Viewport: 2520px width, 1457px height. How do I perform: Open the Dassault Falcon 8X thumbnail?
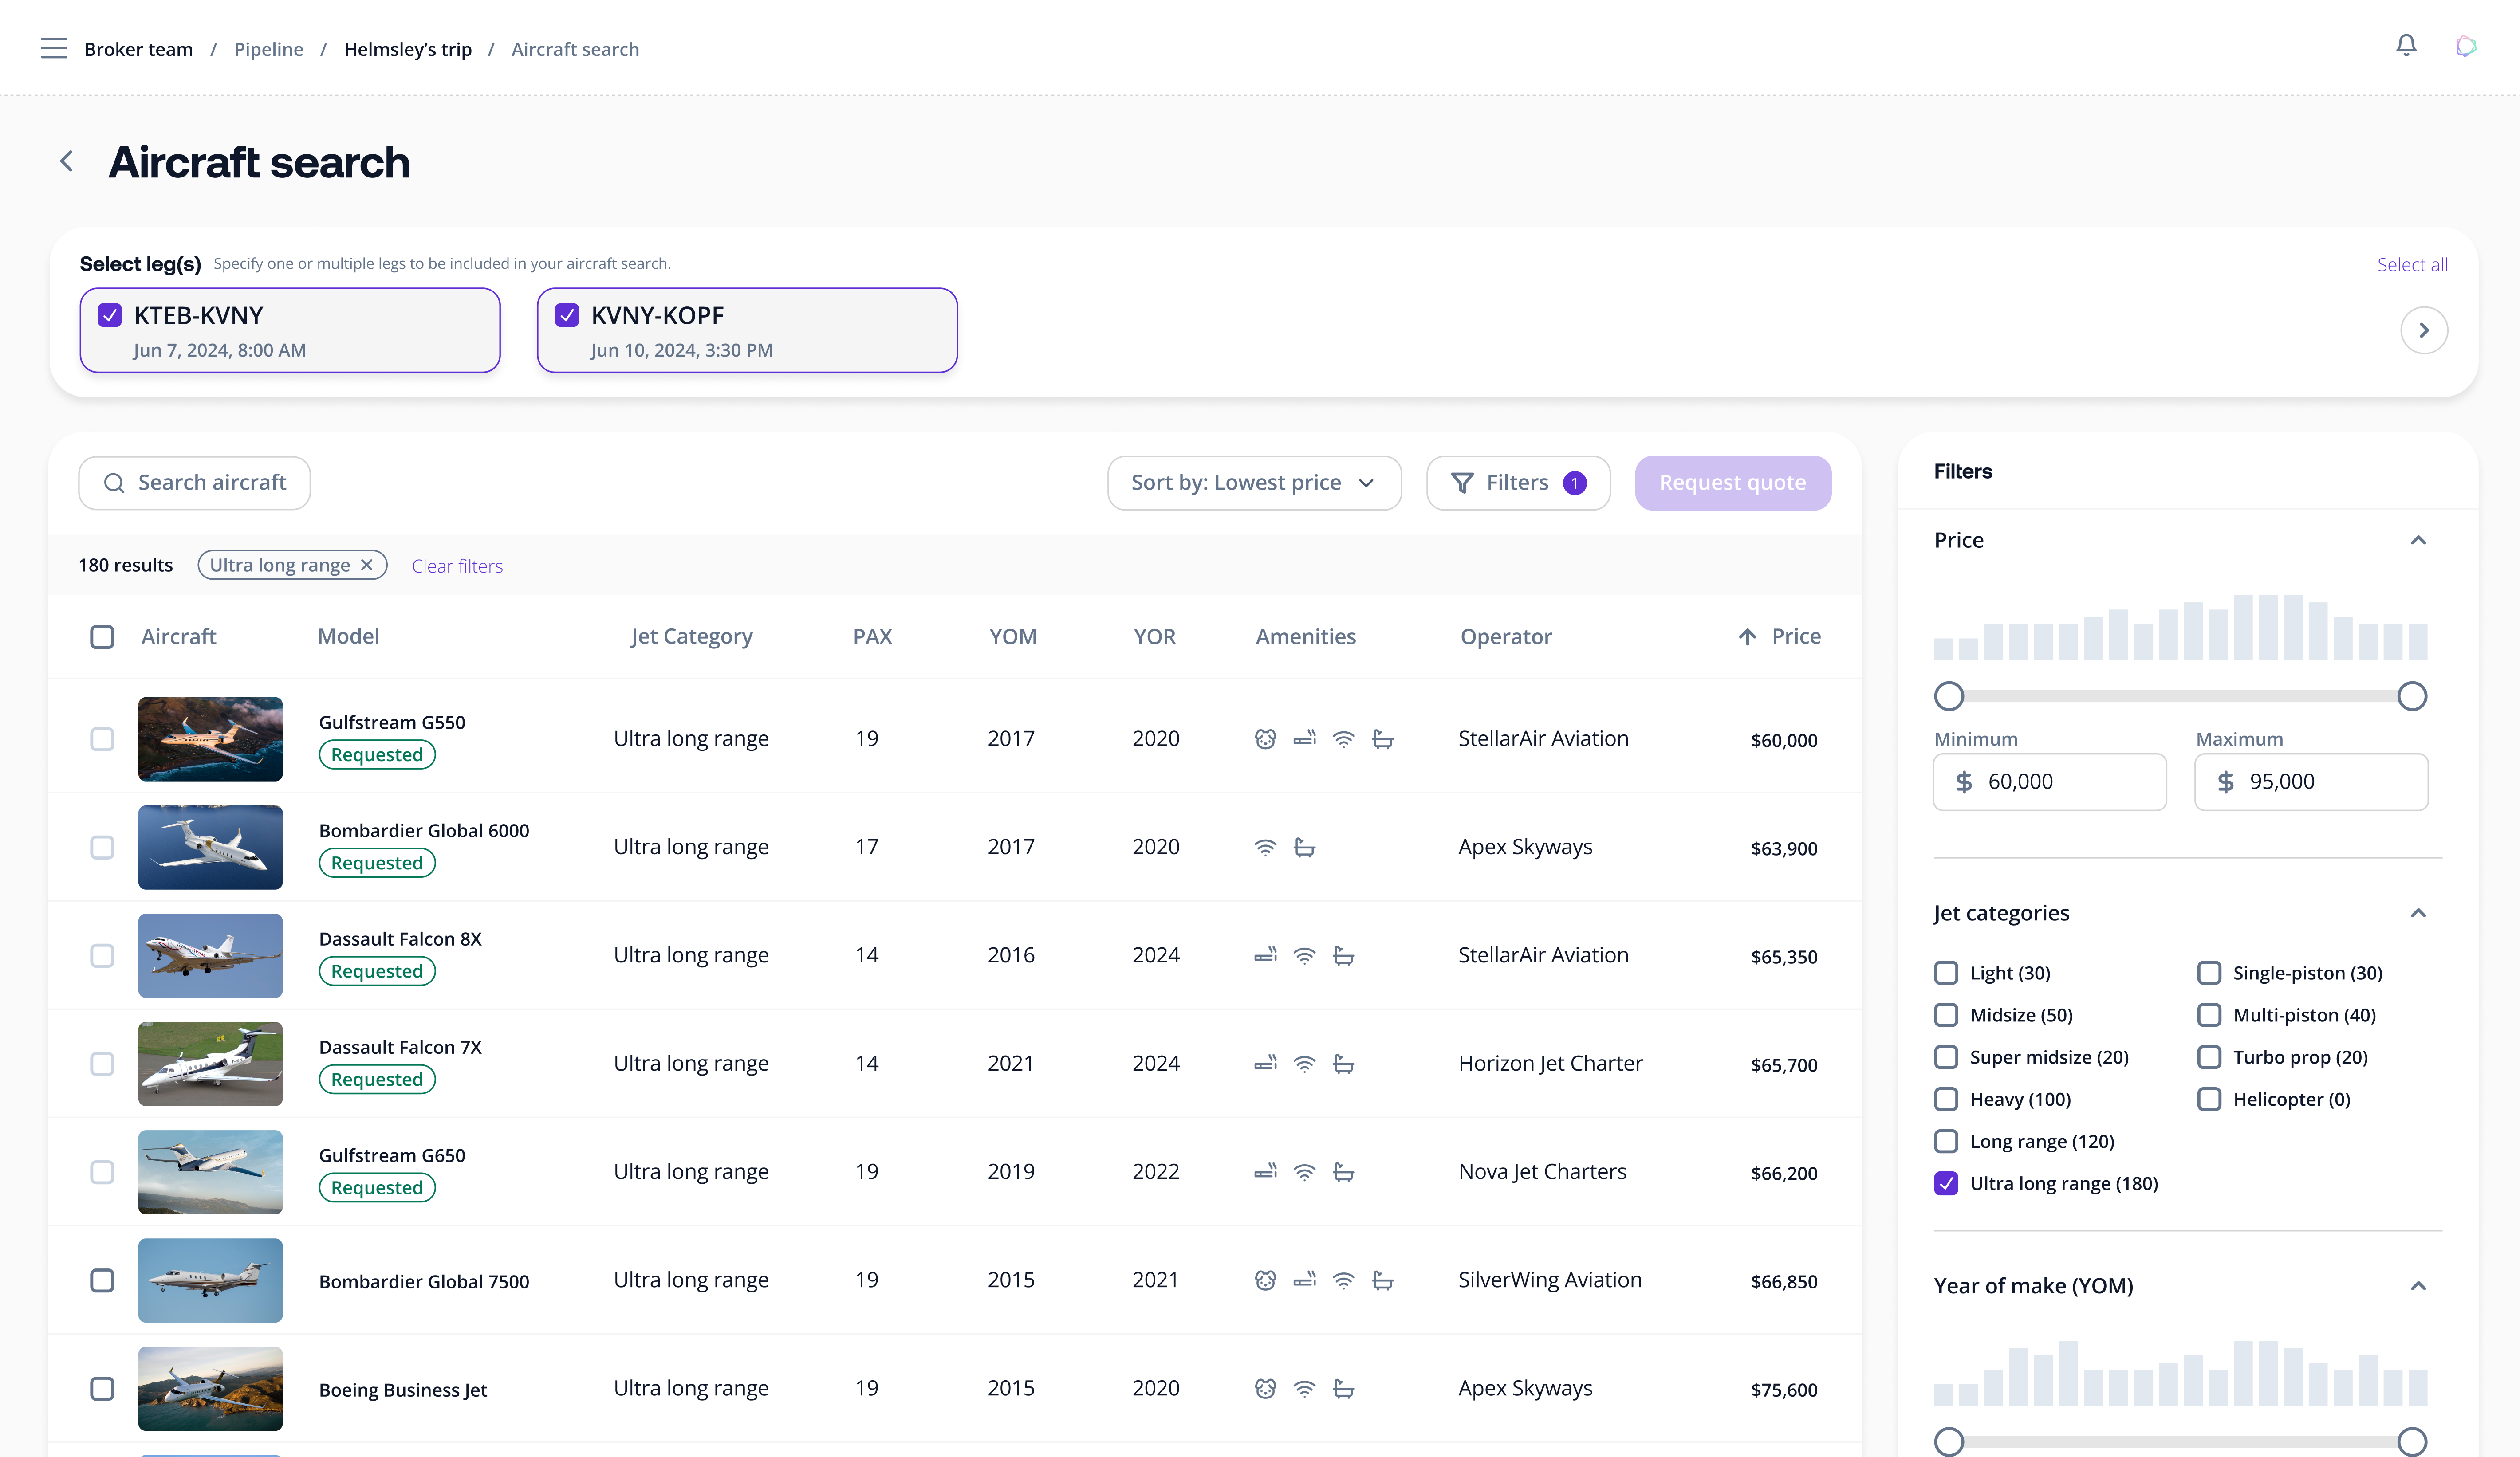210,956
